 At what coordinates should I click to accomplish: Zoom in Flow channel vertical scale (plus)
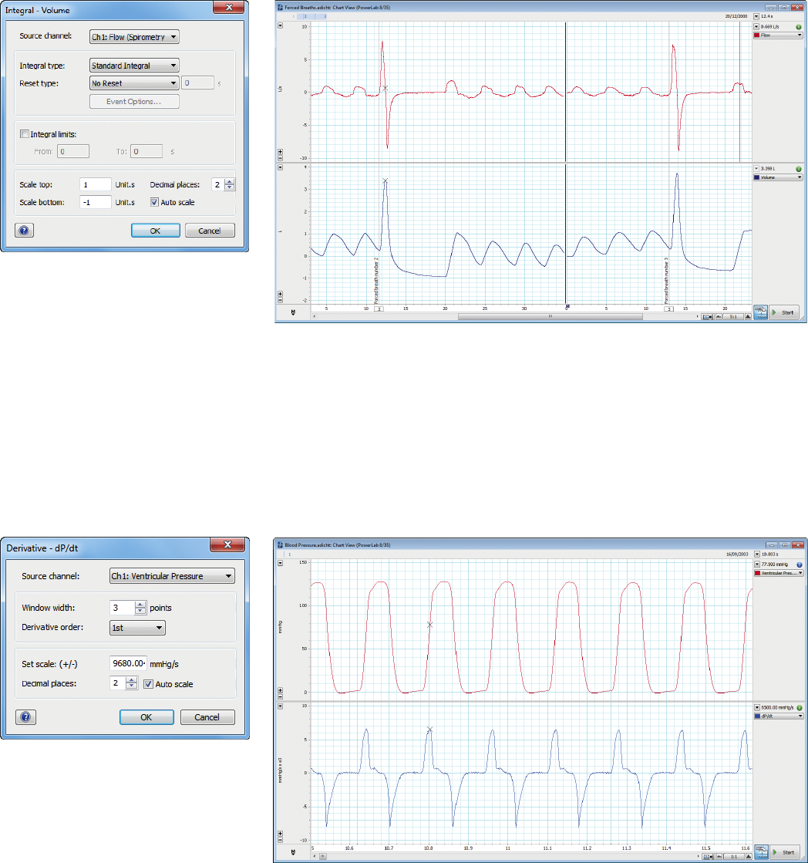pos(280,151)
